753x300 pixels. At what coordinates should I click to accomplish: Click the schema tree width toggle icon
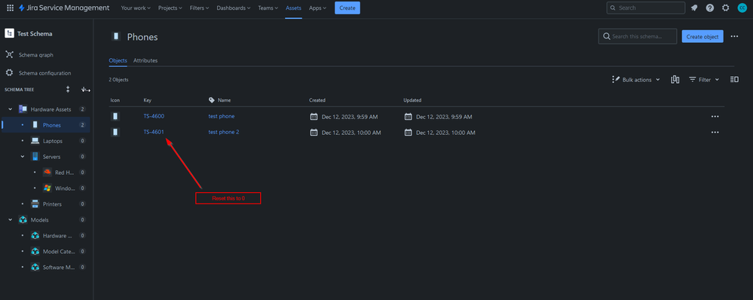click(85, 89)
